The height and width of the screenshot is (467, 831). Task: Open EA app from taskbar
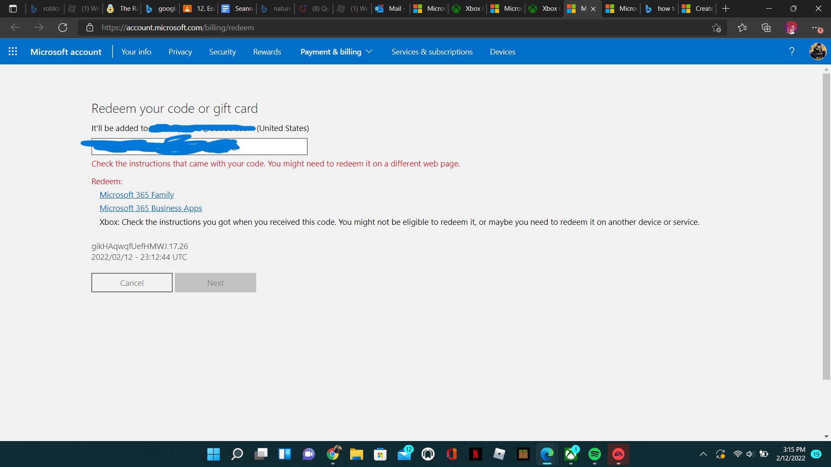pyautogui.click(x=618, y=454)
